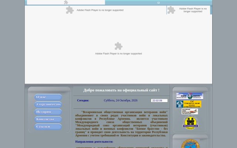Open the yellow СНГ committee banner
The width and height of the screenshot is (237, 148).
[189, 104]
